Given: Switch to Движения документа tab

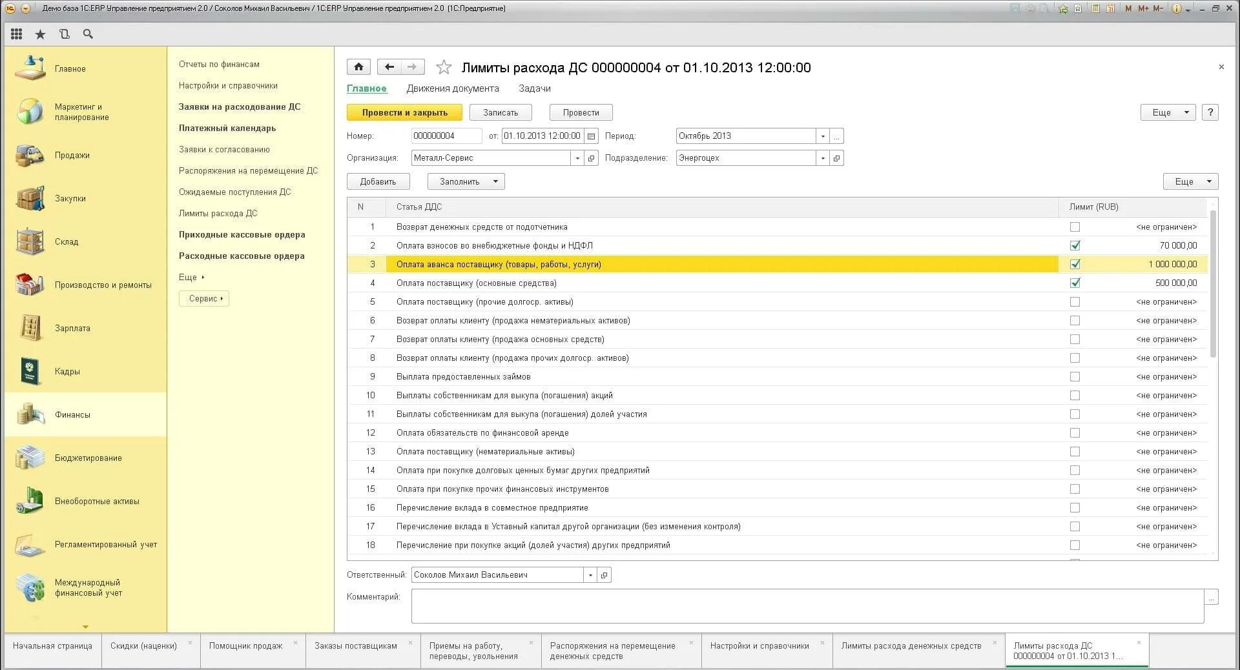Looking at the screenshot, I should [x=453, y=88].
